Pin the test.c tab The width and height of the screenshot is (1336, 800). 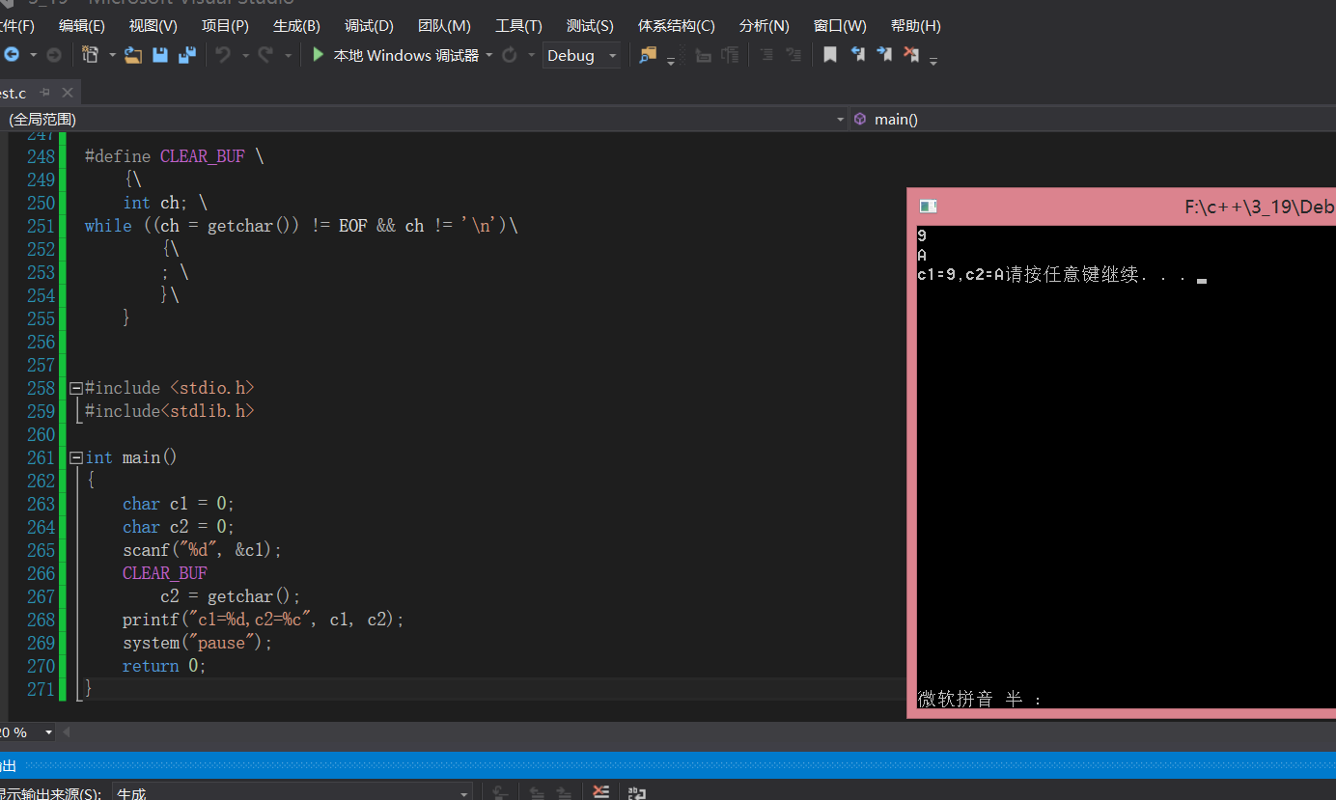pyautogui.click(x=45, y=93)
